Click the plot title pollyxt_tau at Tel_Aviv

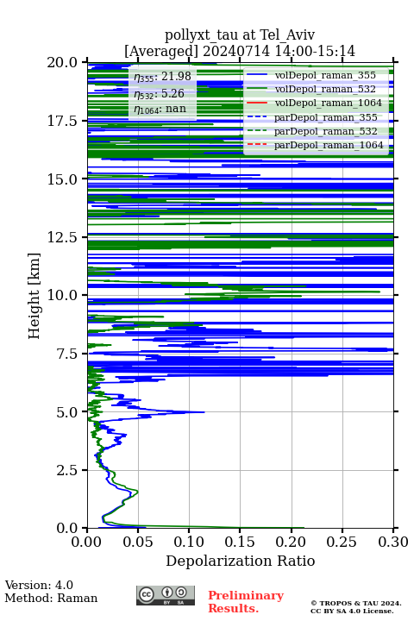click(240, 35)
